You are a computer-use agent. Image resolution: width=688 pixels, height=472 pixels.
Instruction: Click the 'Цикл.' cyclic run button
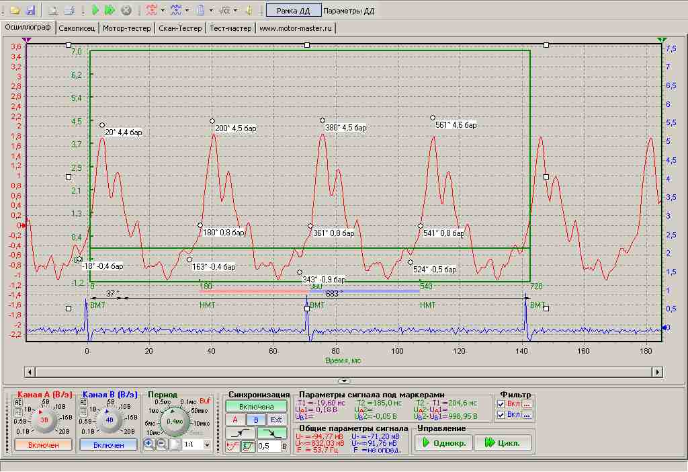pos(503,443)
